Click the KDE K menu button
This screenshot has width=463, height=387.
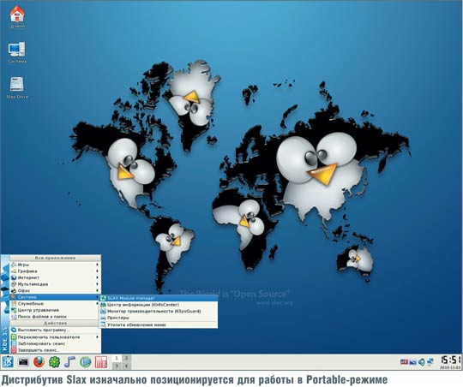8,361
